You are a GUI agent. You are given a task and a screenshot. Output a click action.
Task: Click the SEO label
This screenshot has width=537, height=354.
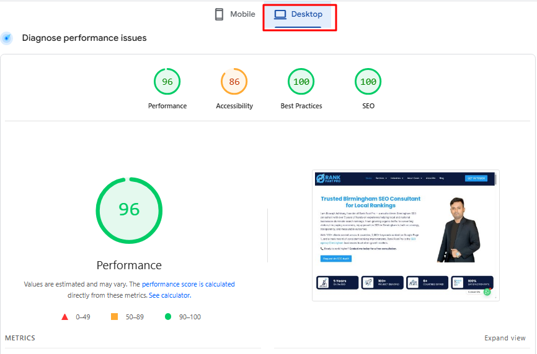(368, 106)
